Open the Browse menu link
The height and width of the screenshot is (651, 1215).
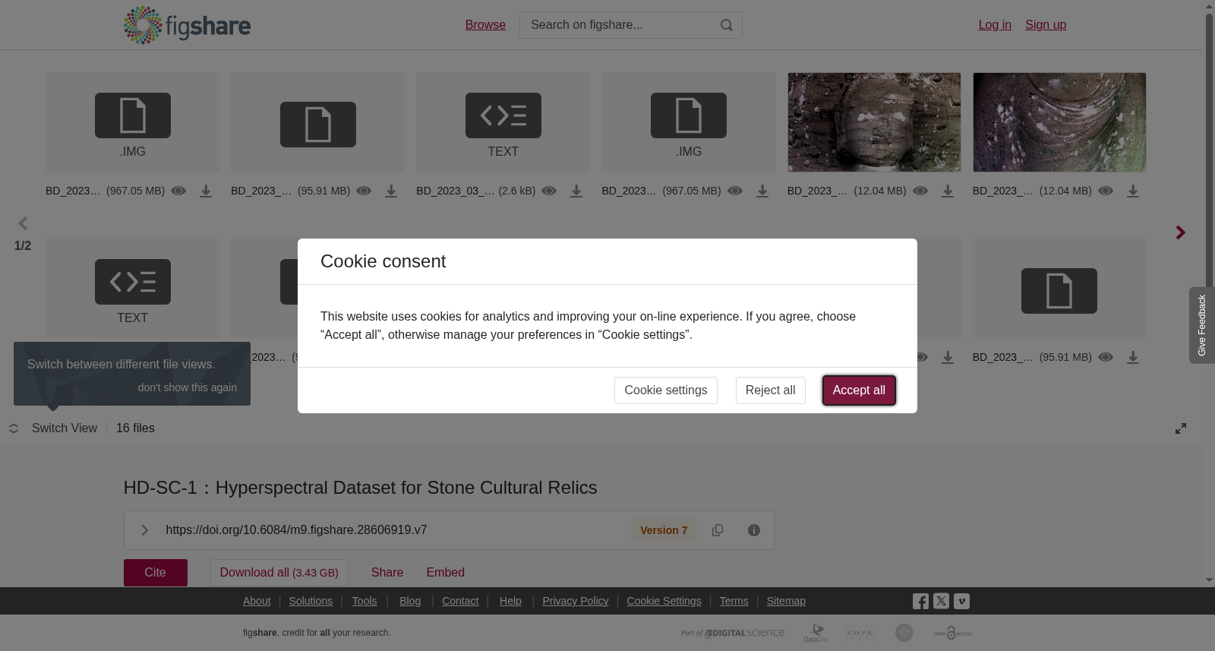point(485,25)
